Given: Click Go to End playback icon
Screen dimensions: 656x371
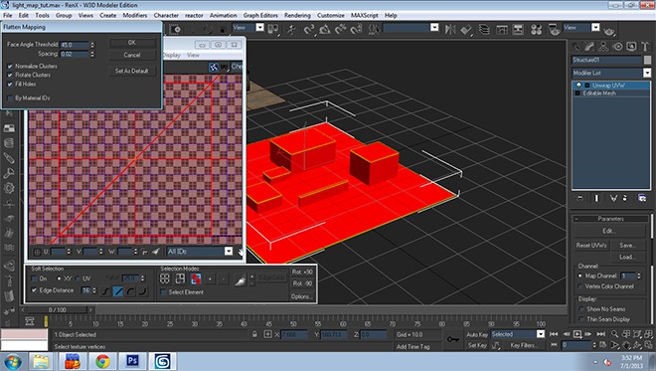Looking at the screenshot, I should [601, 334].
